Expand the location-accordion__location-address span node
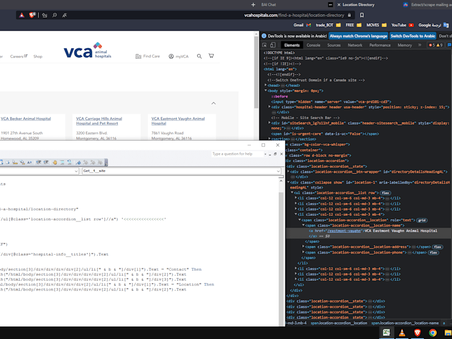This screenshot has height=339, width=452. pyautogui.click(x=303, y=246)
